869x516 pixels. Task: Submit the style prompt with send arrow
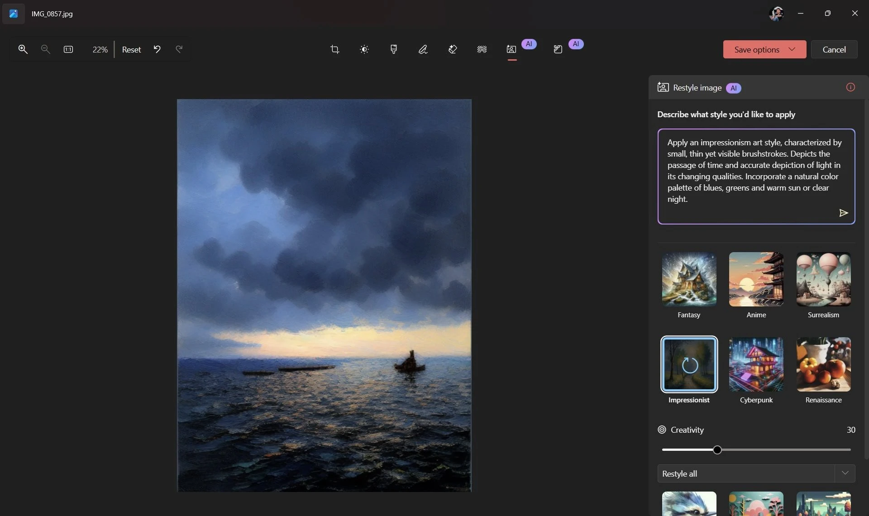[843, 213]
